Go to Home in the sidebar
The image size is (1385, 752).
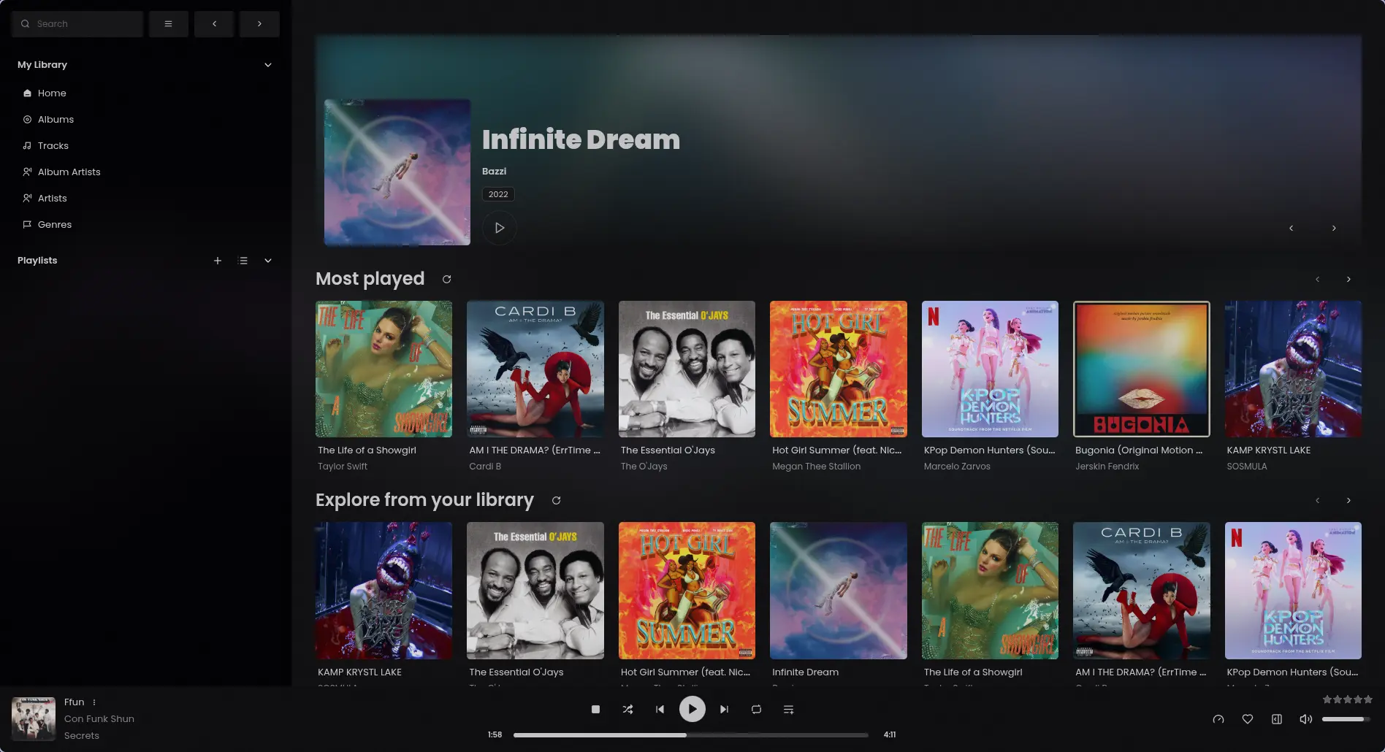click(x=51, y=93)
